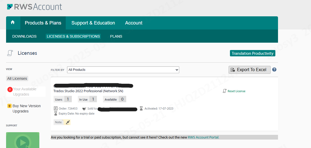Click the Reset License link

(237, 91)
